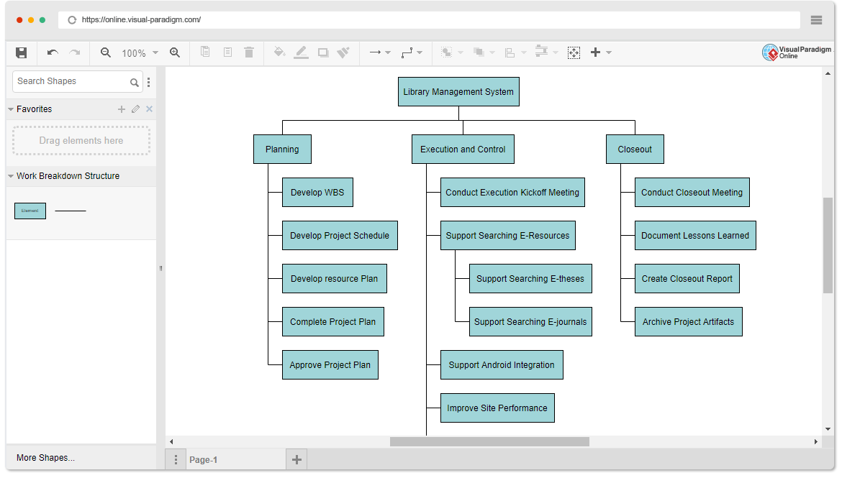Click the scroll down arrow
The height and width of the screenshot is (478, 842).
pos(828,429)
